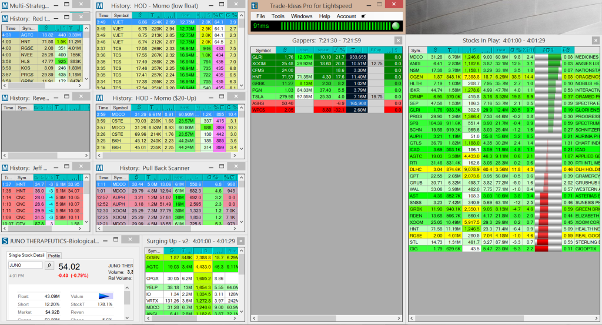Click Stocks In Play volume column header icon
This screenshot has width=602, height=325.
(x=453, y=51)
